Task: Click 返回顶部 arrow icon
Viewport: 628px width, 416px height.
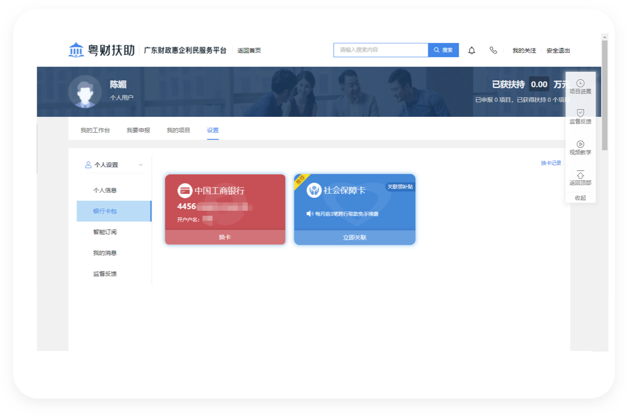Action: click(580, 175)
